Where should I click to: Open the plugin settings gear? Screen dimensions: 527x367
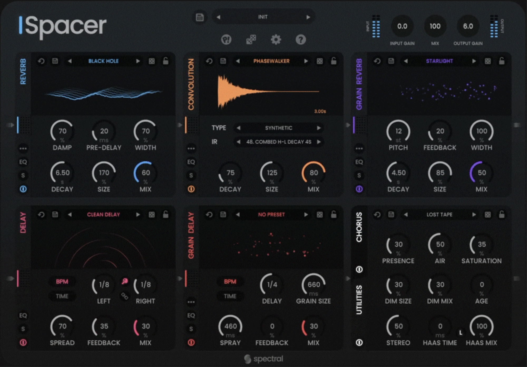point(276,40)
